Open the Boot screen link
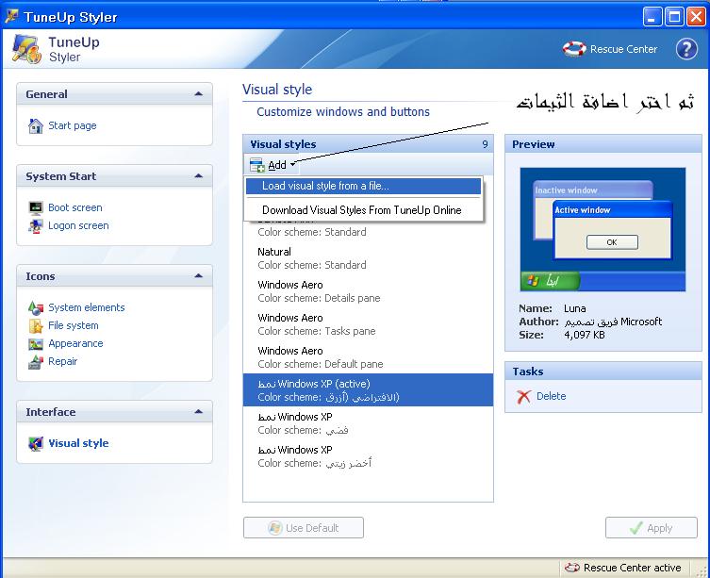 click(75, 208)
